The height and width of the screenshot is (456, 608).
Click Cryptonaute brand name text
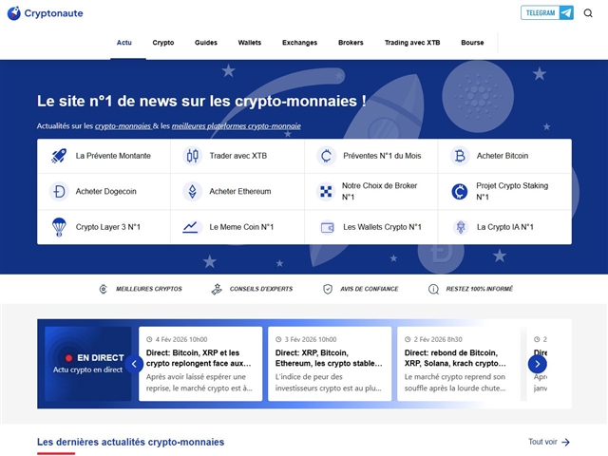(x=53, y=13)
